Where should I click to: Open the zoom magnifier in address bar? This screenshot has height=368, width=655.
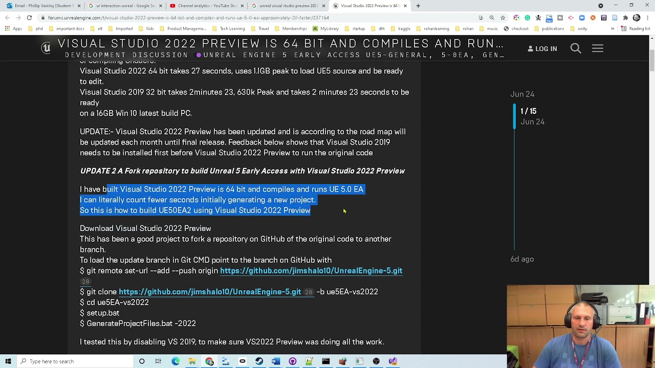coord(492,18)
